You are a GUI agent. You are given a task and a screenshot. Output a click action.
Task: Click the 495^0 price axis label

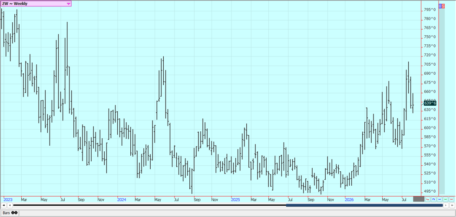[430, 191]
